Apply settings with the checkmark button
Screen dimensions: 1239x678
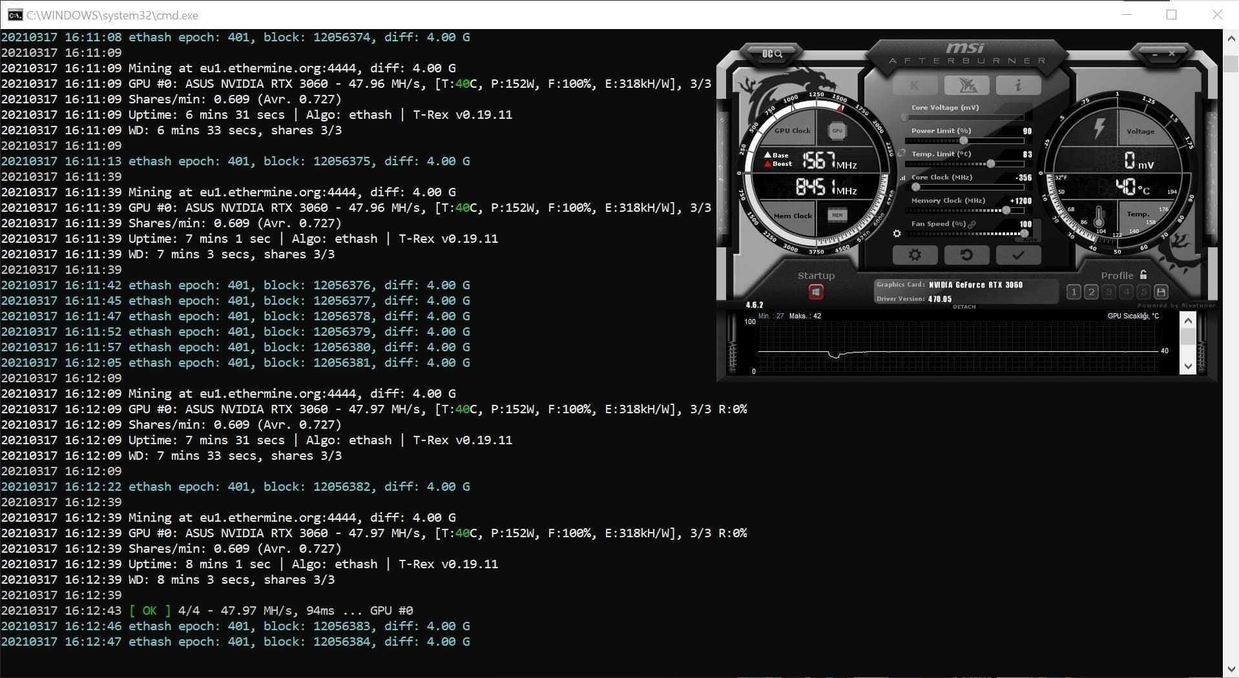coord(1018,255)
